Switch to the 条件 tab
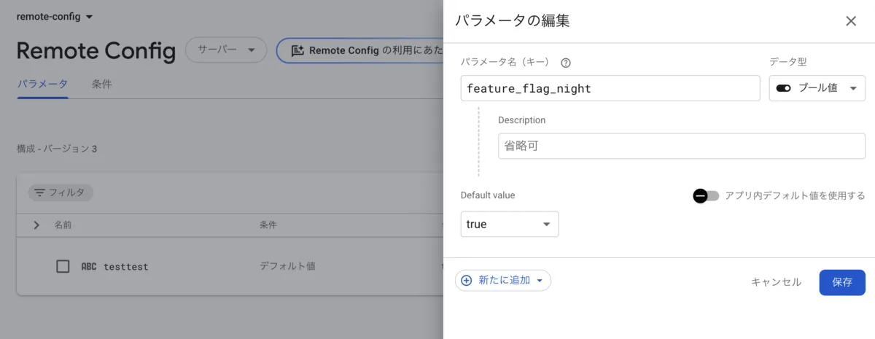The height and width of the screenshot is (339, 875). pos(102,84)
